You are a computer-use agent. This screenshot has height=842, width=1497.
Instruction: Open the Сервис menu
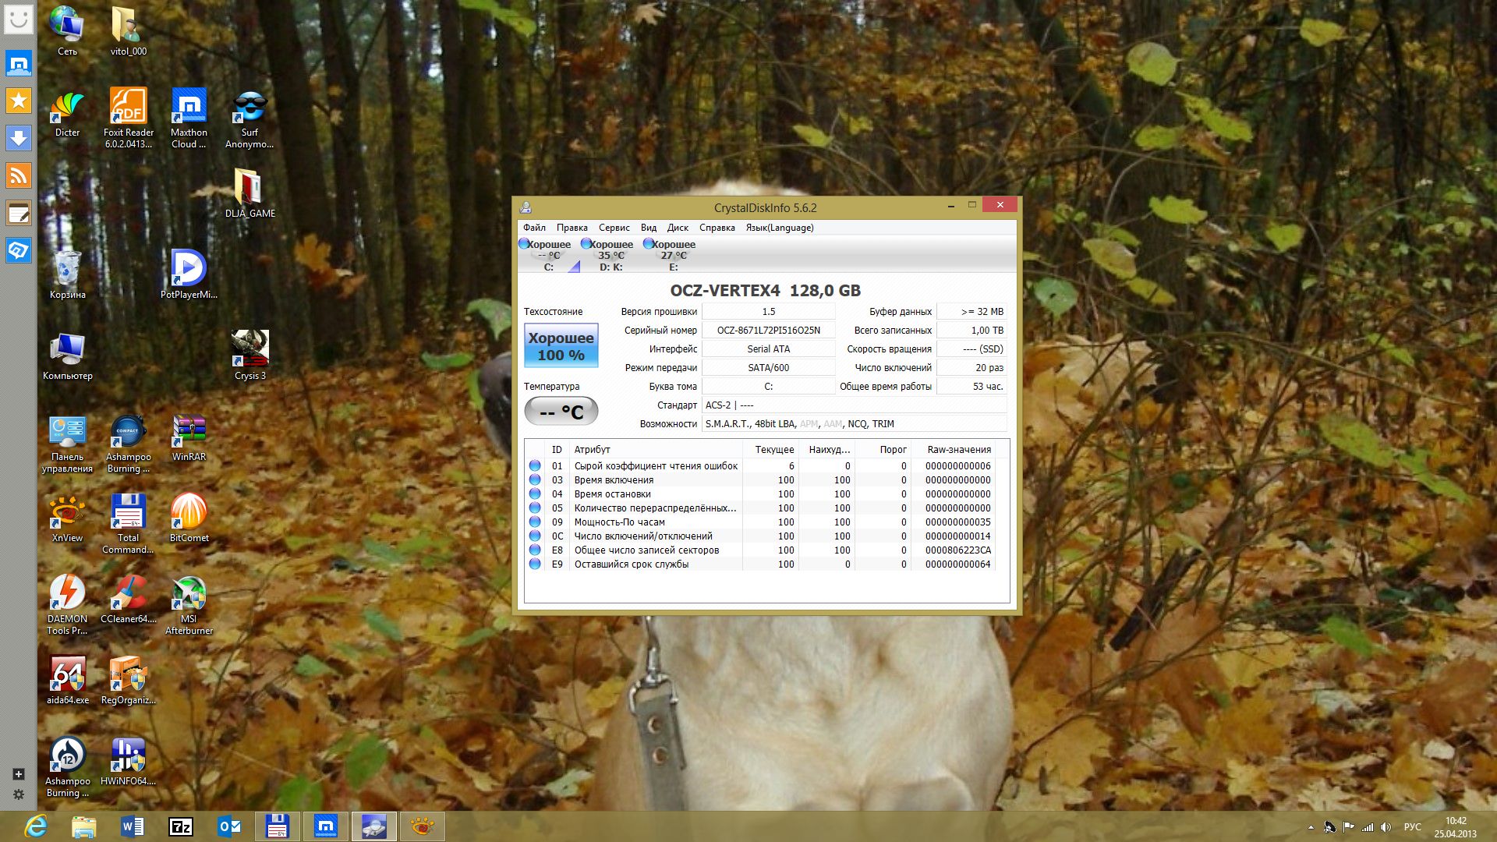point(614,228)
